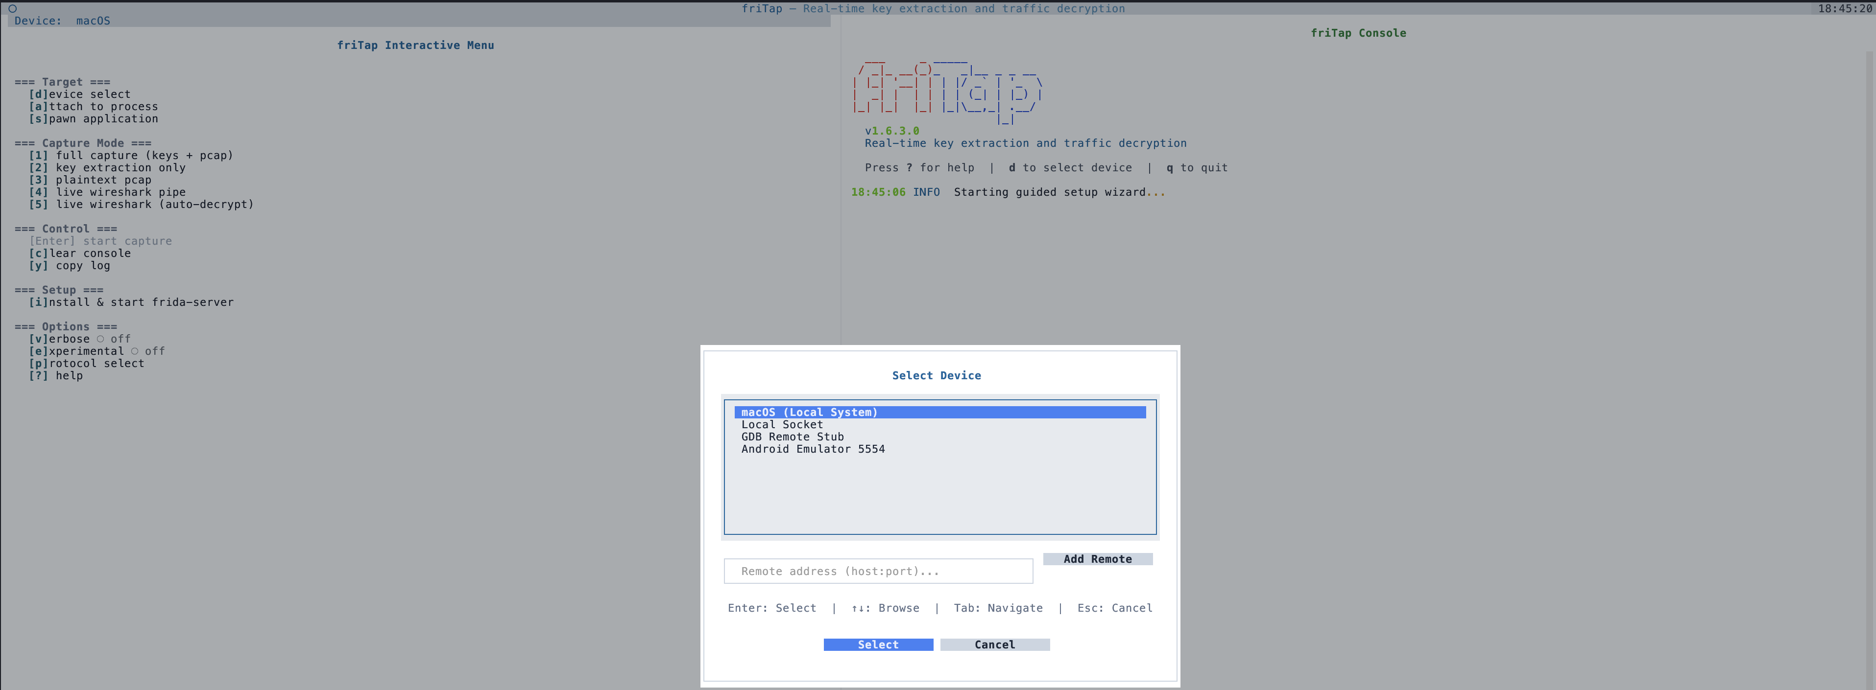Click 'Esc: Cancel' hint text
1876x690 pixels.
click(1115, 608)
